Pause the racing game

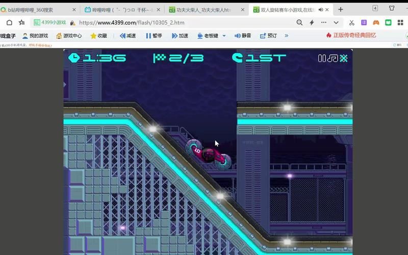322,58
